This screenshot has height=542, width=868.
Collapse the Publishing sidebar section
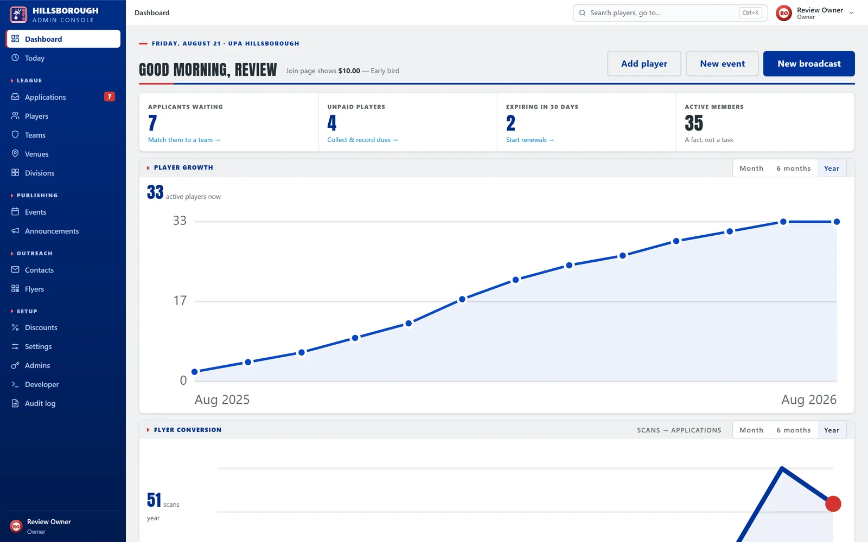point(34,196)
